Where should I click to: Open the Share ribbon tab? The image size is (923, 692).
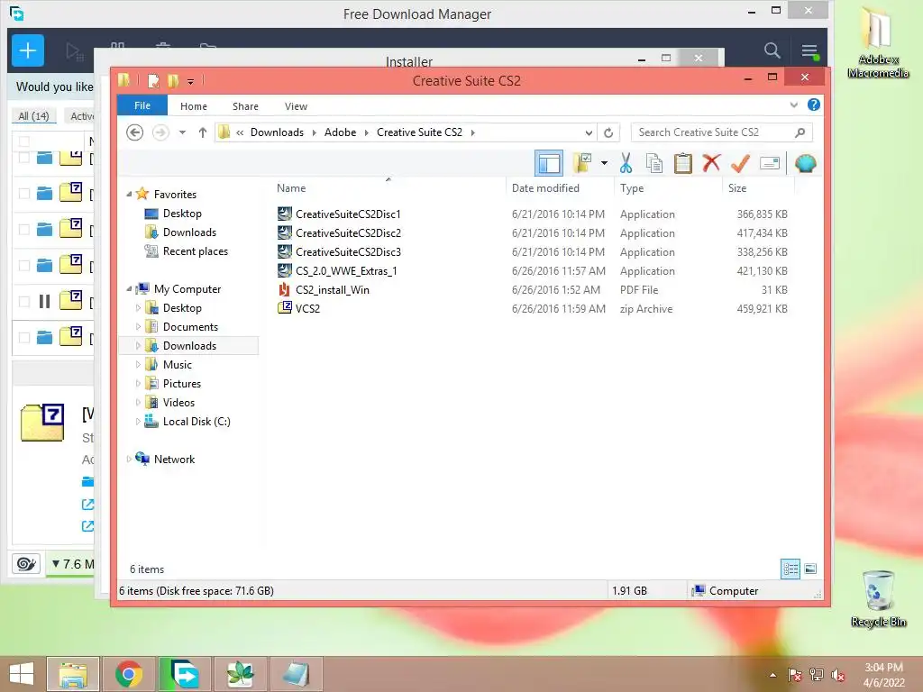pos(245,106)
